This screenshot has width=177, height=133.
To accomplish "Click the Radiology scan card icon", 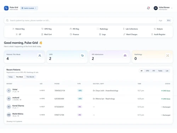I will (x=168, y=56).
